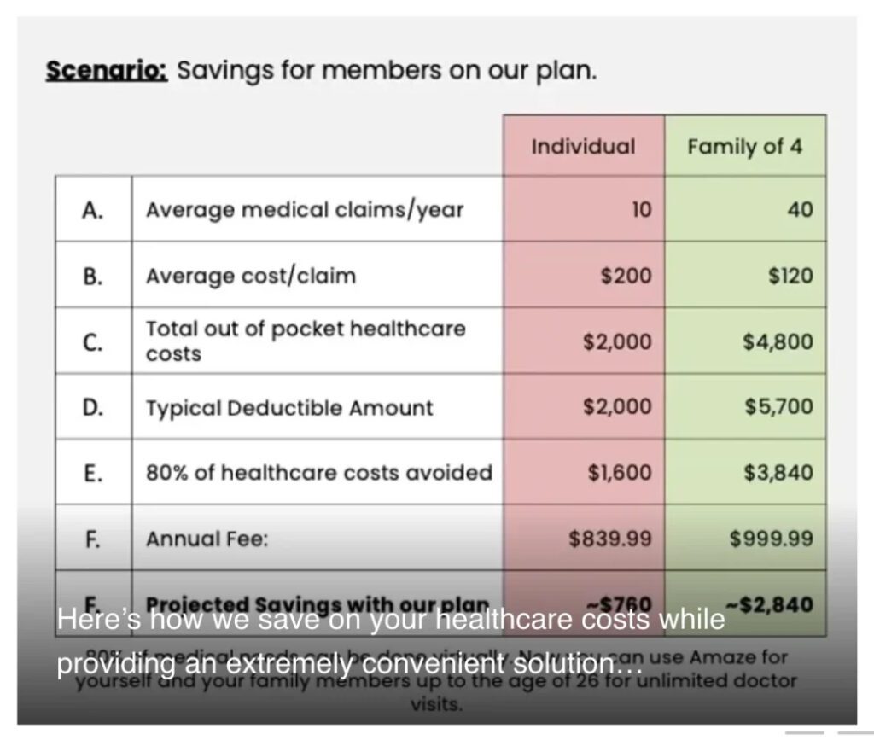The width and height of the screenshot is (874, 746).
Task: Click the $120 family cost per claim cell
Action: (790, 276)
